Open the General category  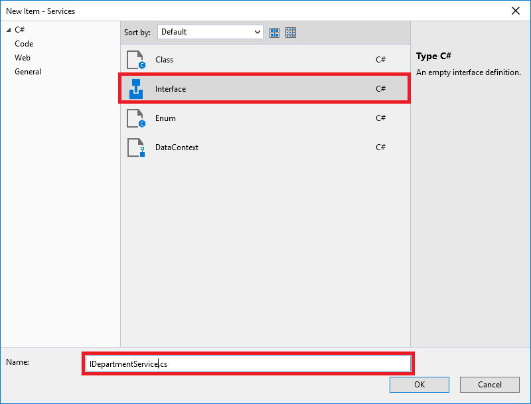[x=28, y=72]
